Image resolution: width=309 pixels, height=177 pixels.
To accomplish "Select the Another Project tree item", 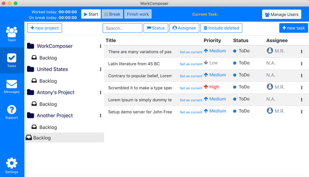I will tap(55, 115).
